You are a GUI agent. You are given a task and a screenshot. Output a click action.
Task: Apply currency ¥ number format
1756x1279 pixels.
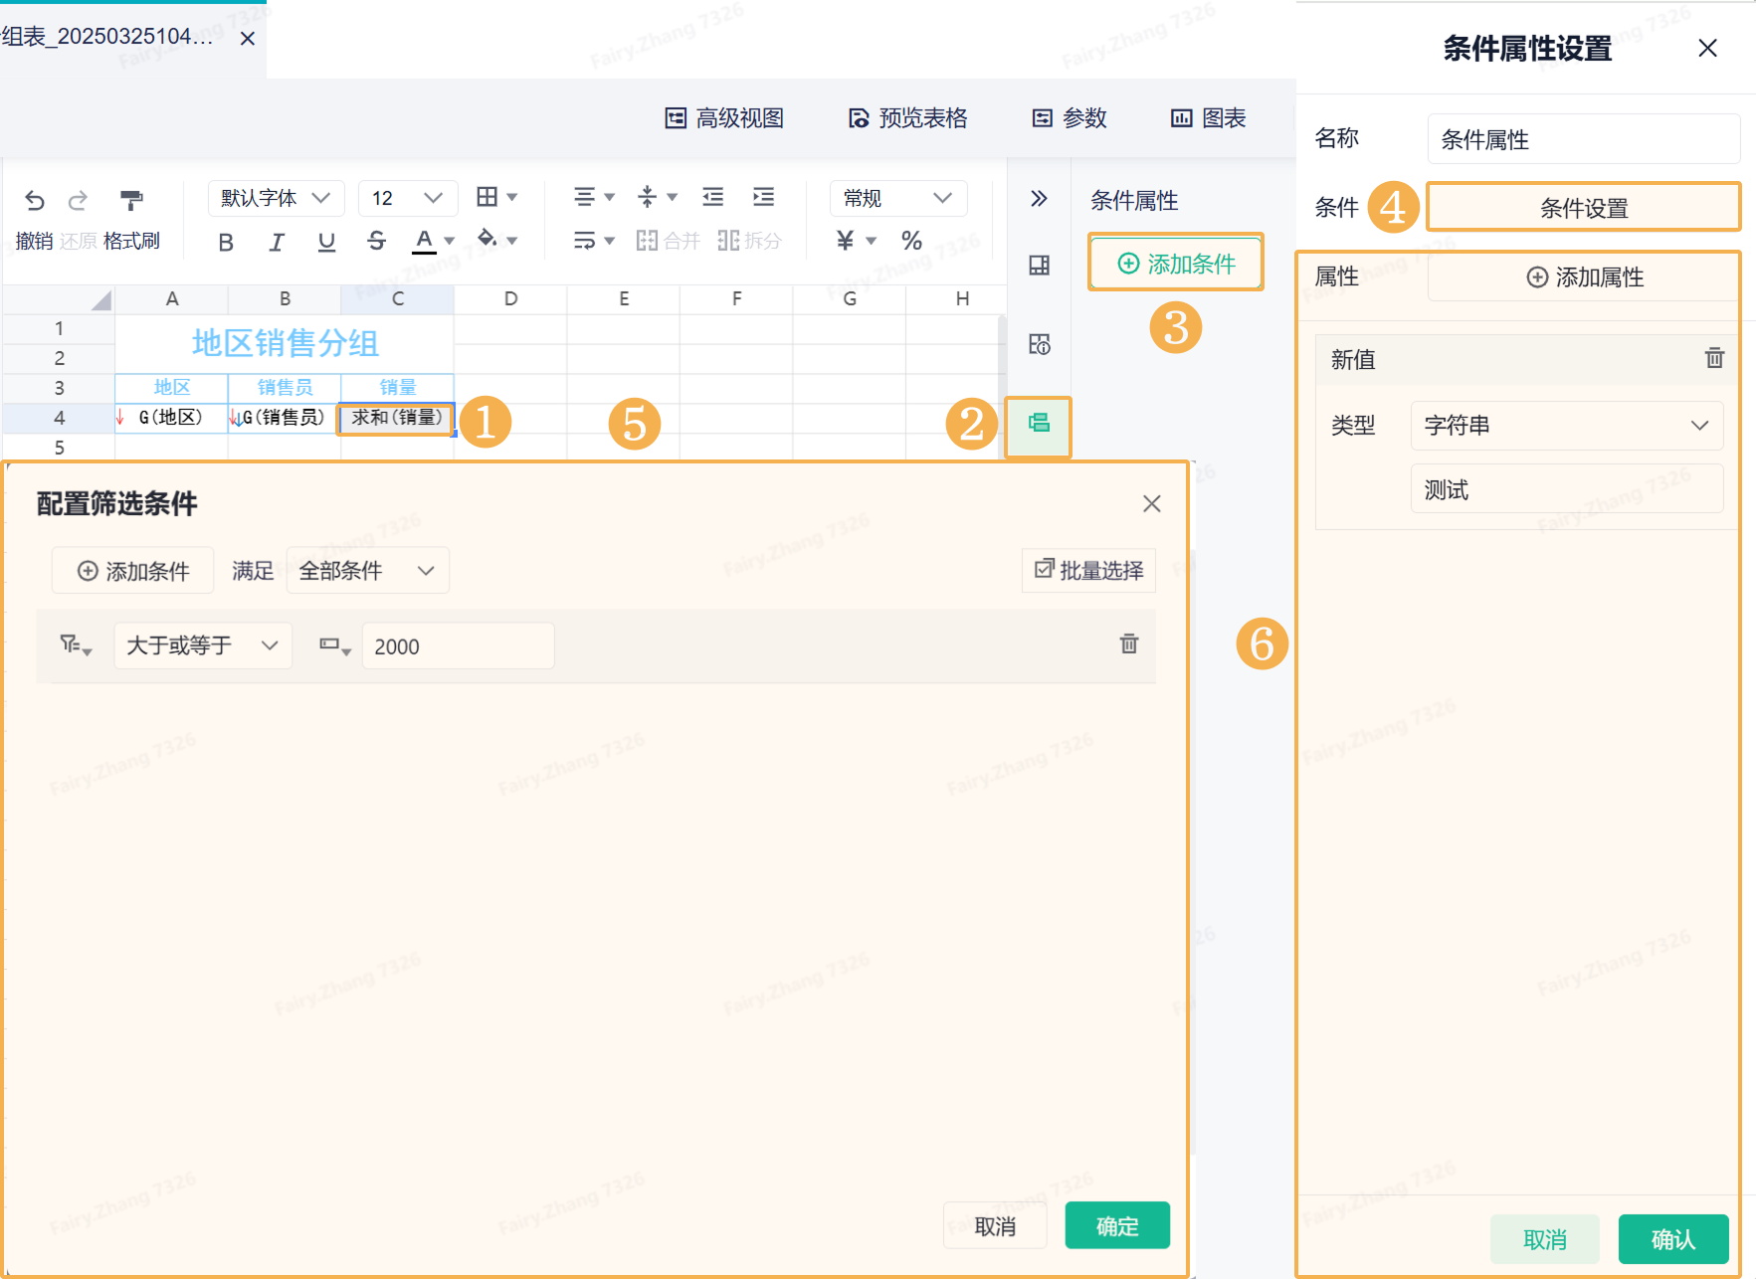845,241
